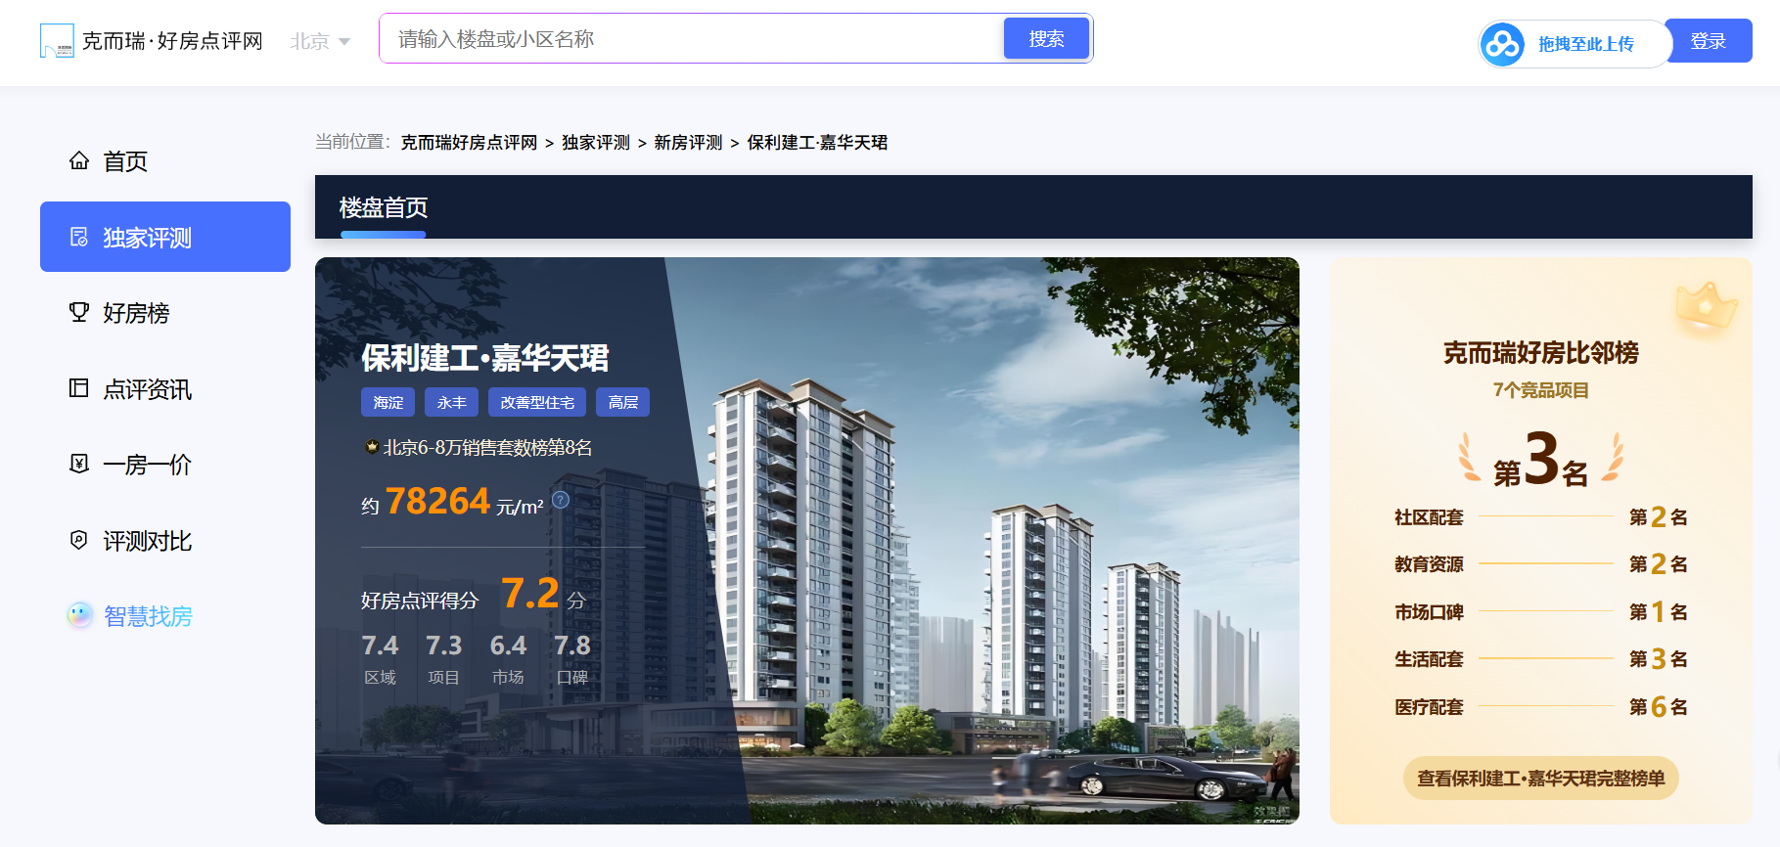Click the 市场口碑 ranking row

pos(1541,612)
